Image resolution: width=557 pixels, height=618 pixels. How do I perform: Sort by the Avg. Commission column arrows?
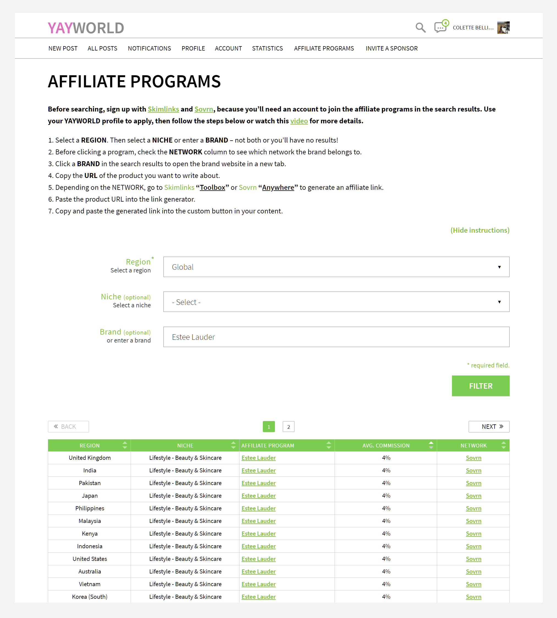click(x=431, y=445)
